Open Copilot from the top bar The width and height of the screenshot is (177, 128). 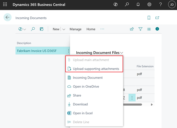tap(116, 4)
